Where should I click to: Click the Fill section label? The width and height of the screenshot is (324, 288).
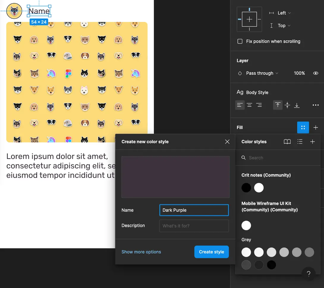(x=240, y=128)
